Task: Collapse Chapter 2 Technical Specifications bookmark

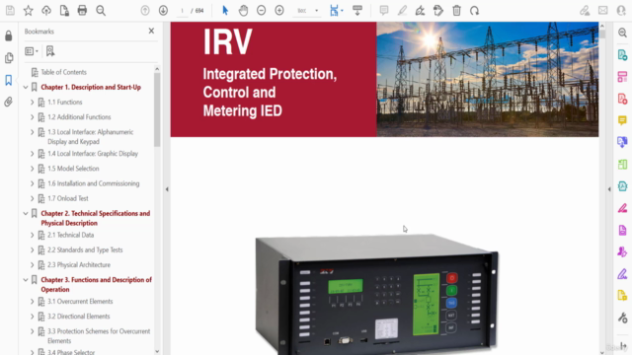Action: 26,213
